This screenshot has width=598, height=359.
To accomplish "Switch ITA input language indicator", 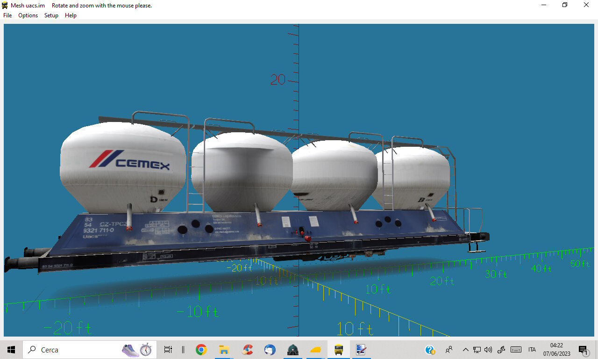I will [x=532, y=350].
